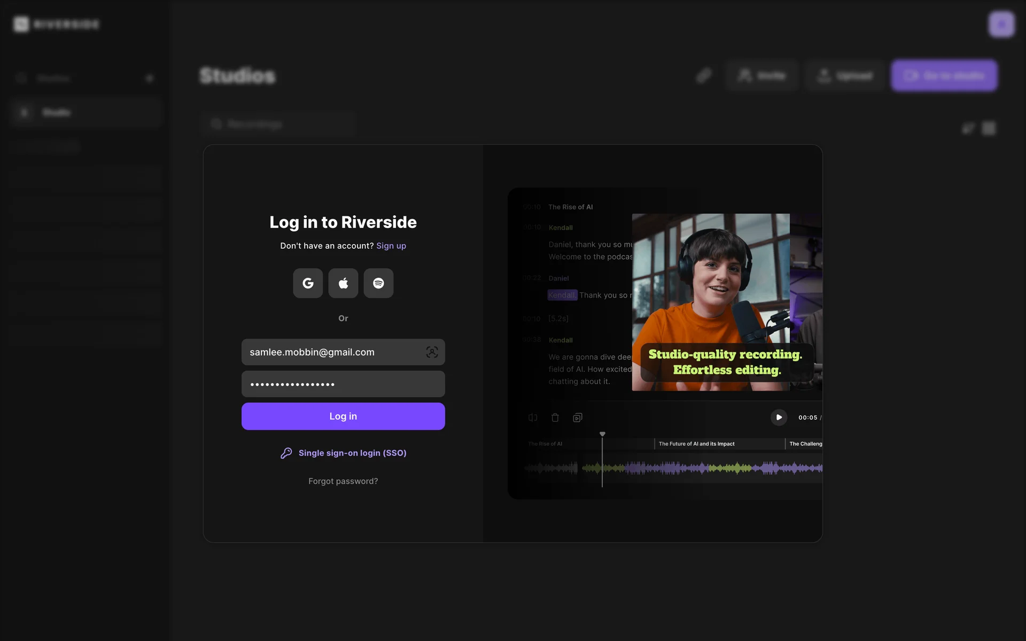
Task: Open Single sign-on login (SSO)
Action: tap(352, 453)
